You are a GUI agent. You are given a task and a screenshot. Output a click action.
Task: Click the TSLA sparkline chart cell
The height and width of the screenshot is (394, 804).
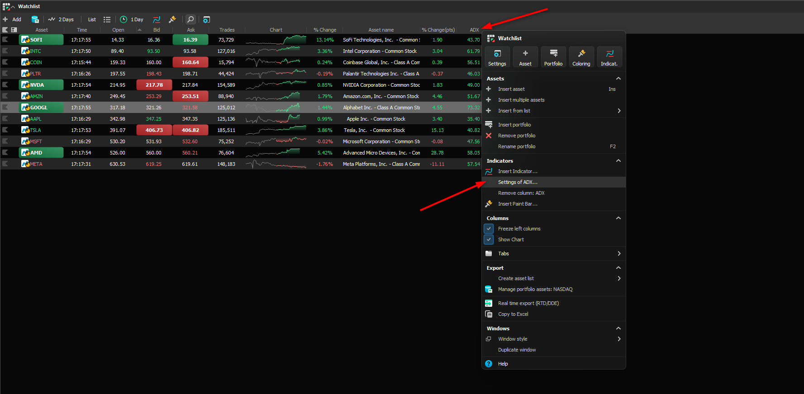tap(276, 130)
